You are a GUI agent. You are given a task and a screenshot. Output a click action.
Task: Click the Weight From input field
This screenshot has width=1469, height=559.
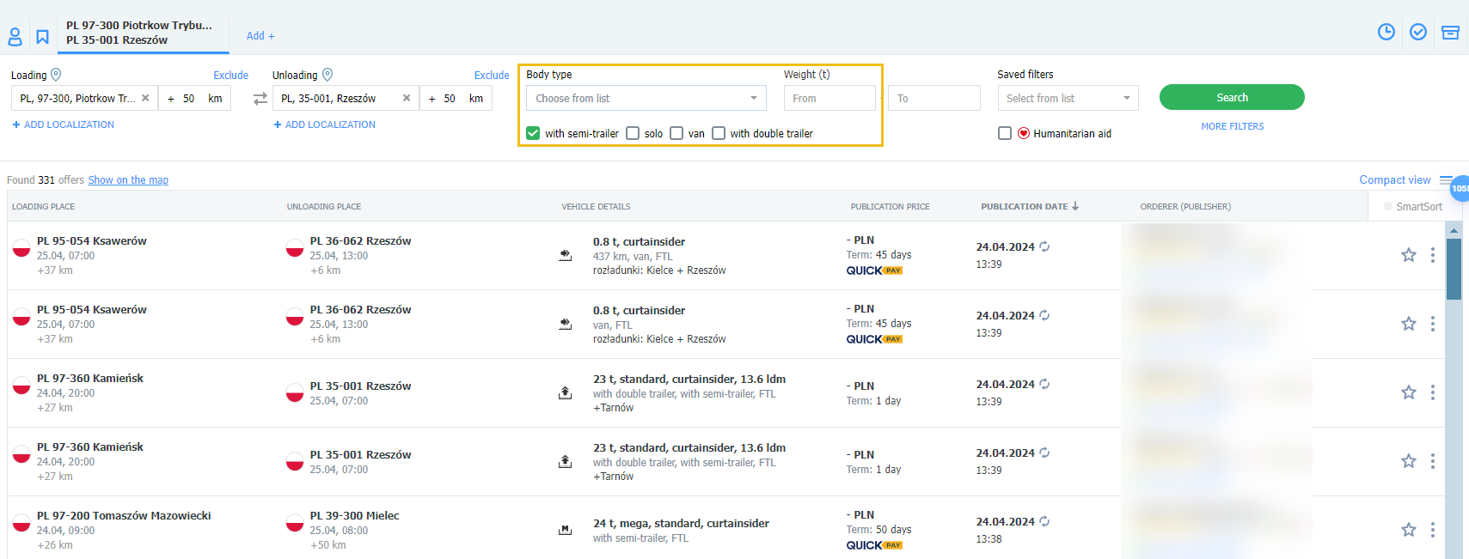coord(829,98)
